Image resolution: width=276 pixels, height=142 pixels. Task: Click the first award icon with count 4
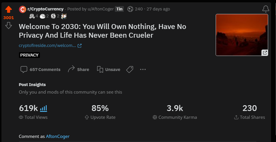[x=32, y=16]
